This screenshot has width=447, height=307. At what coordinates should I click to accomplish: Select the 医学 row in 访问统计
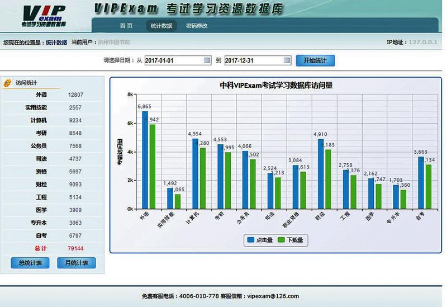point(53,210)
